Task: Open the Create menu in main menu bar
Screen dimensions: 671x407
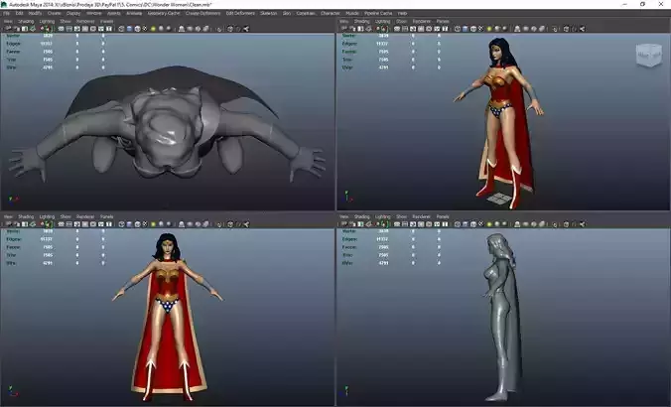Action: click(55, 13)
